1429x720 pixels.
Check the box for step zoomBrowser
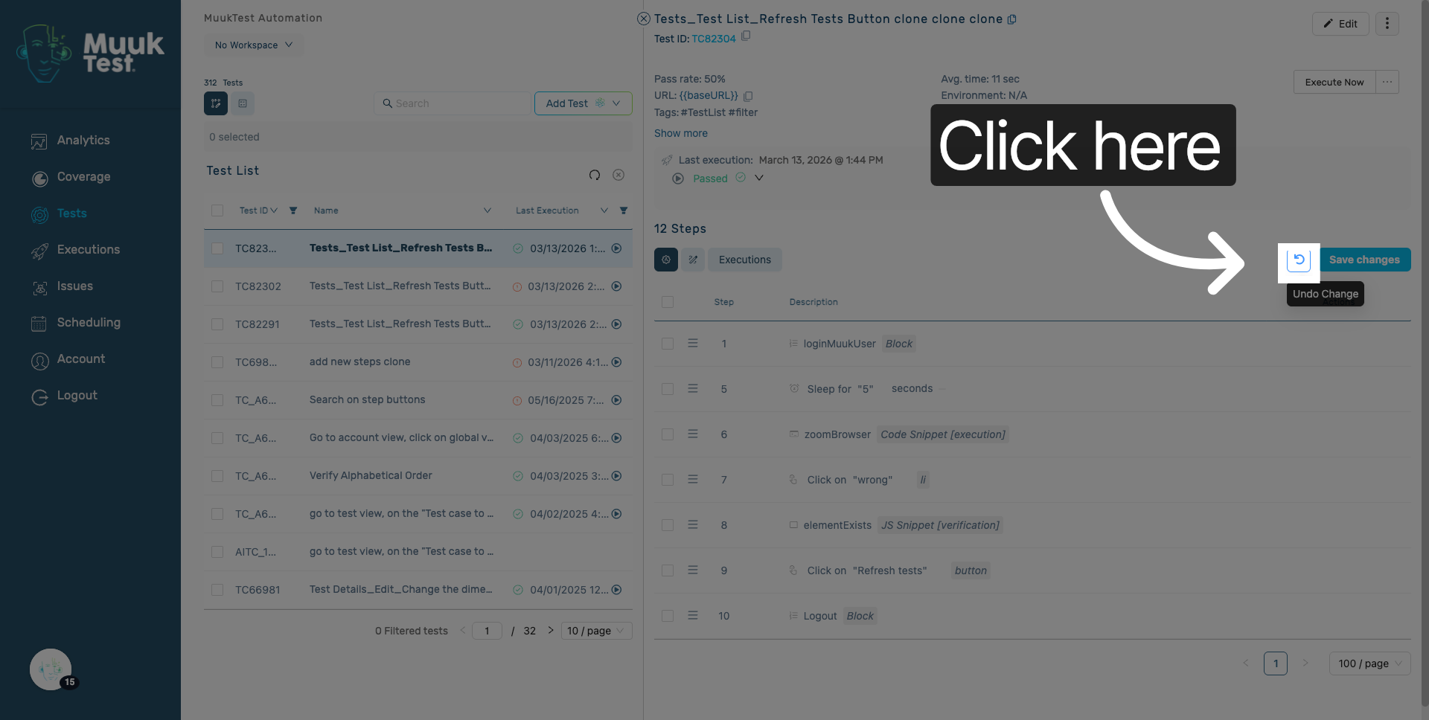coord(668,434)
